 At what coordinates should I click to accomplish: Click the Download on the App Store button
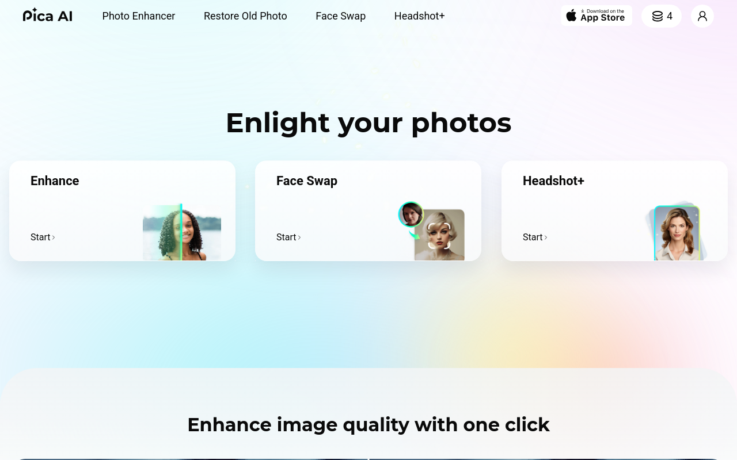[597, 16]
